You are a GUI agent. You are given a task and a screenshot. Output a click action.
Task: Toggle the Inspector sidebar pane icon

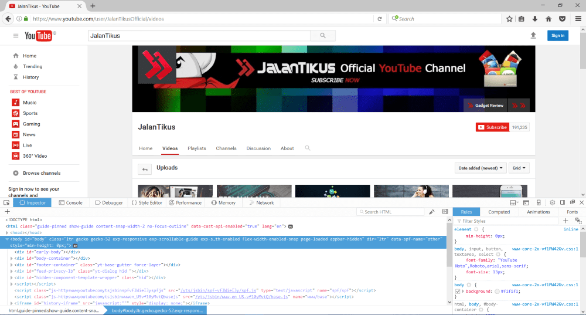point(445,212)
